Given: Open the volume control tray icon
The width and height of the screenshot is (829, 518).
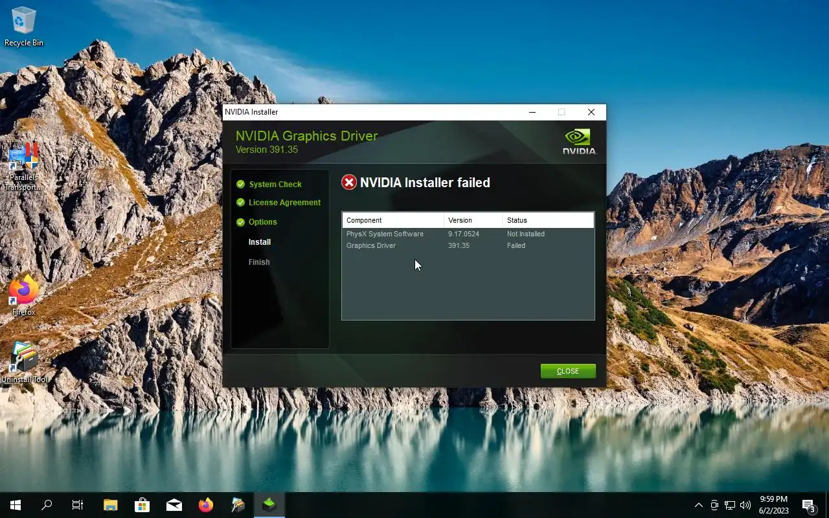Looking at the screenshot, I should point(745,505).
